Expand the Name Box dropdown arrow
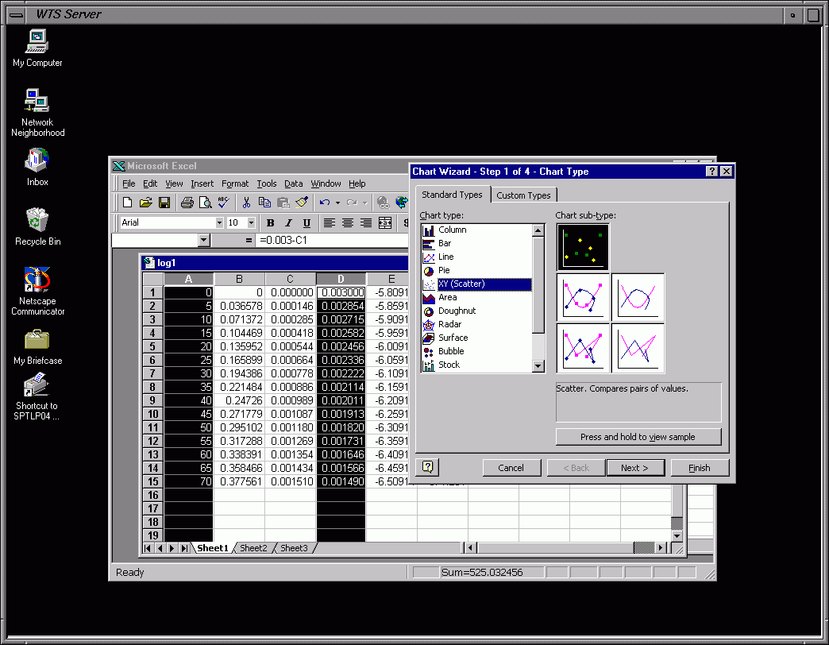The height and width of the screenshot is (645, 829). [204, 240]
